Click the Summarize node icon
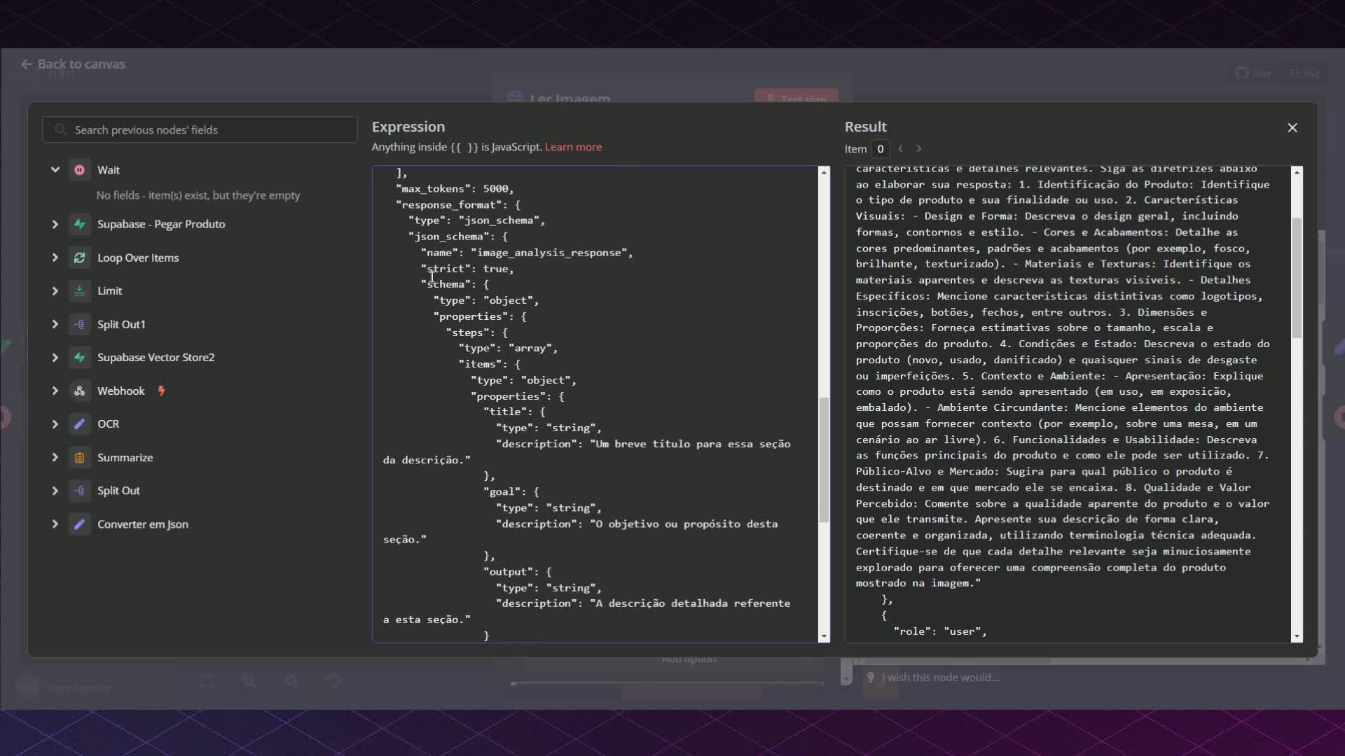Viewport: 1345px width, 756px height. 80,458
